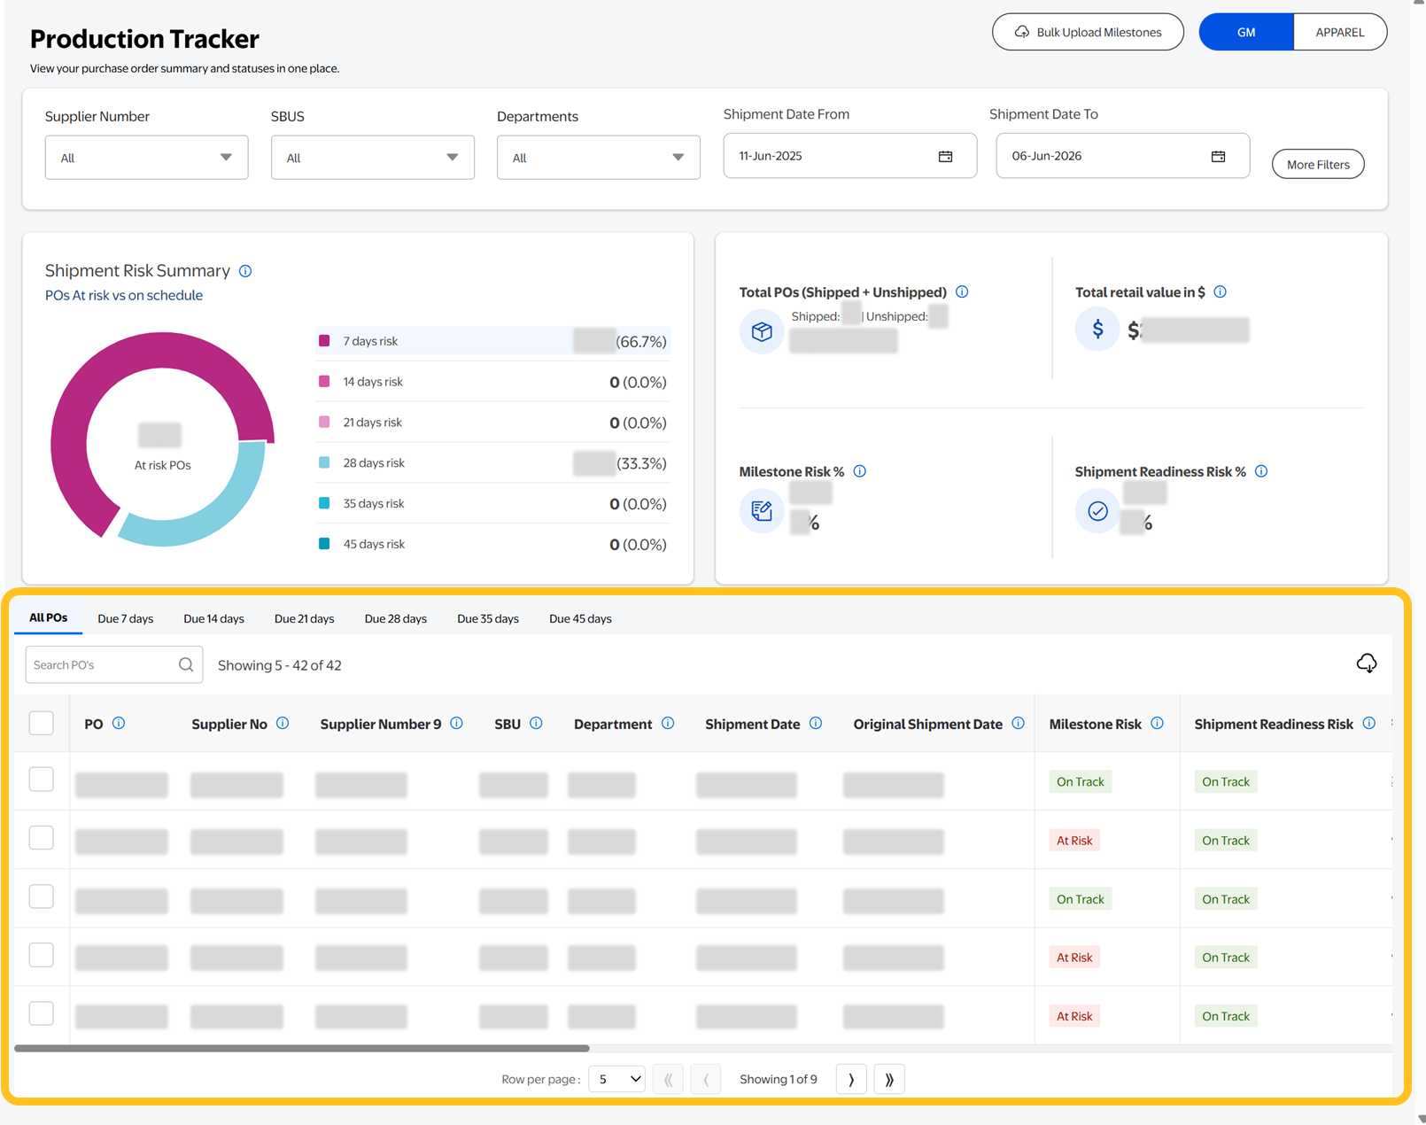Viewport: 1426px width, 1125px height.
Task: Go to the next page arrow
Action: coord(851,1079)
